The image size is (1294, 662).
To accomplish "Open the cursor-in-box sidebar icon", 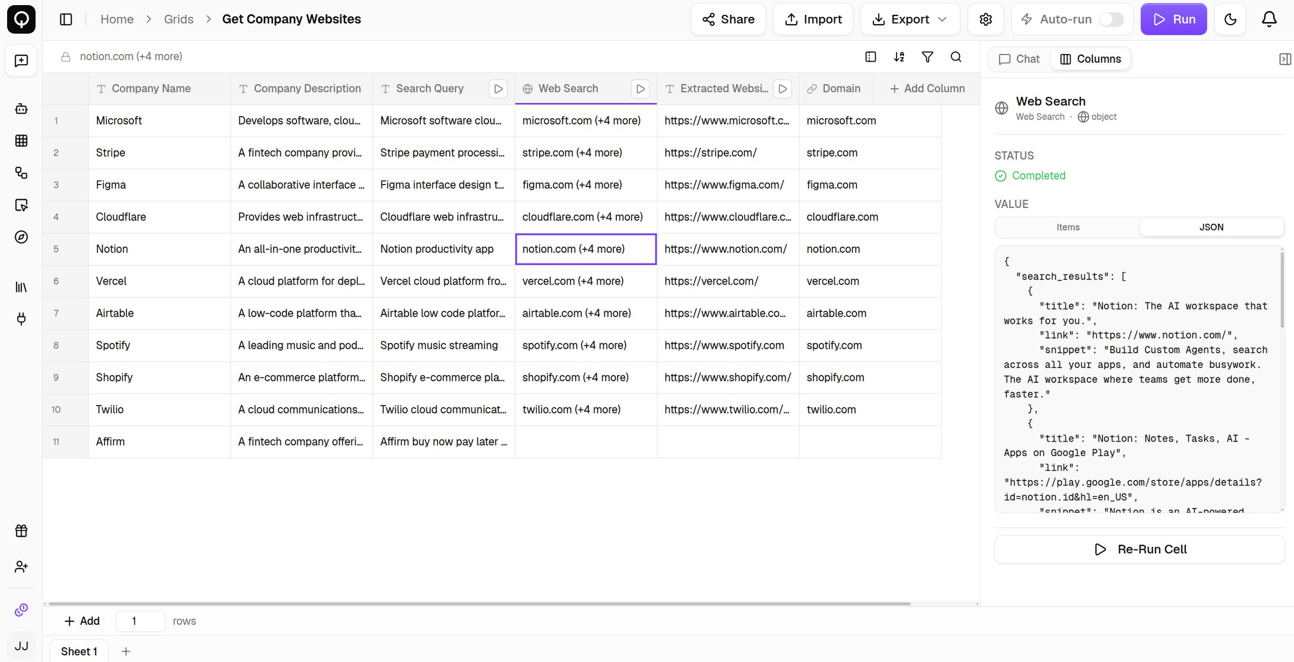I will [x=21, y=205].
